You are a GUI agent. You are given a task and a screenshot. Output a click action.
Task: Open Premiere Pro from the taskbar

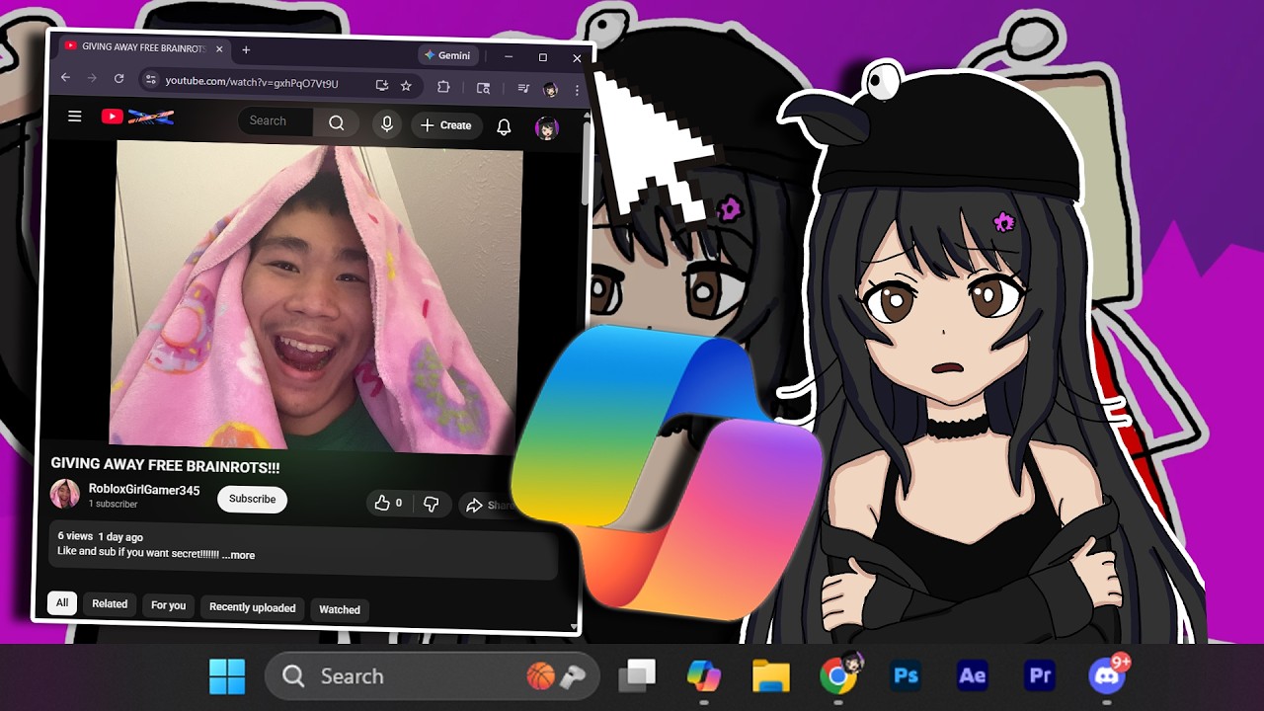pos(1039,676)
